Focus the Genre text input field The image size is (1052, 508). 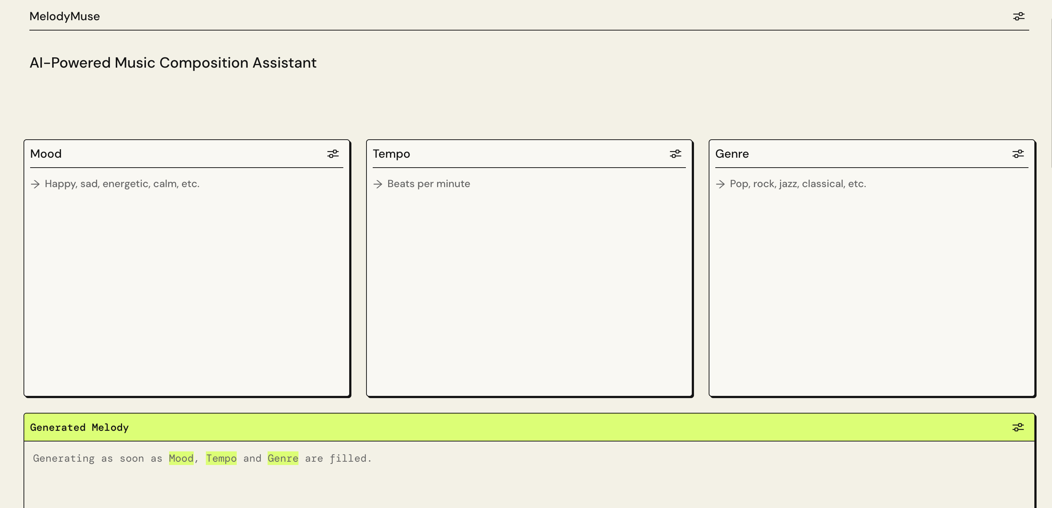tap(798, 184)
